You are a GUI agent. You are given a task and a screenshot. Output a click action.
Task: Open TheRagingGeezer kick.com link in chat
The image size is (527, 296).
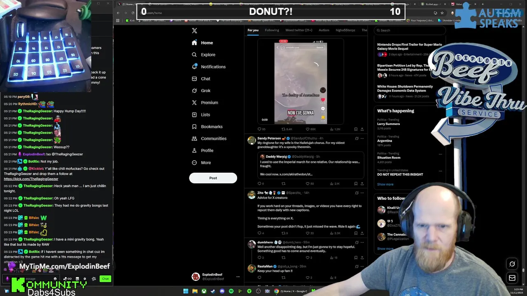coord(31,179)
